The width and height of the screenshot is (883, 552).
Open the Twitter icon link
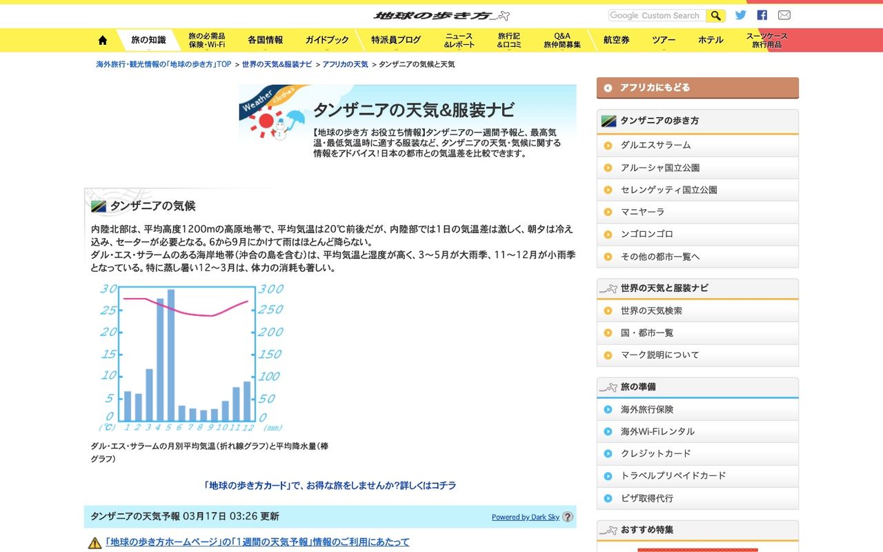coord(741,15)
